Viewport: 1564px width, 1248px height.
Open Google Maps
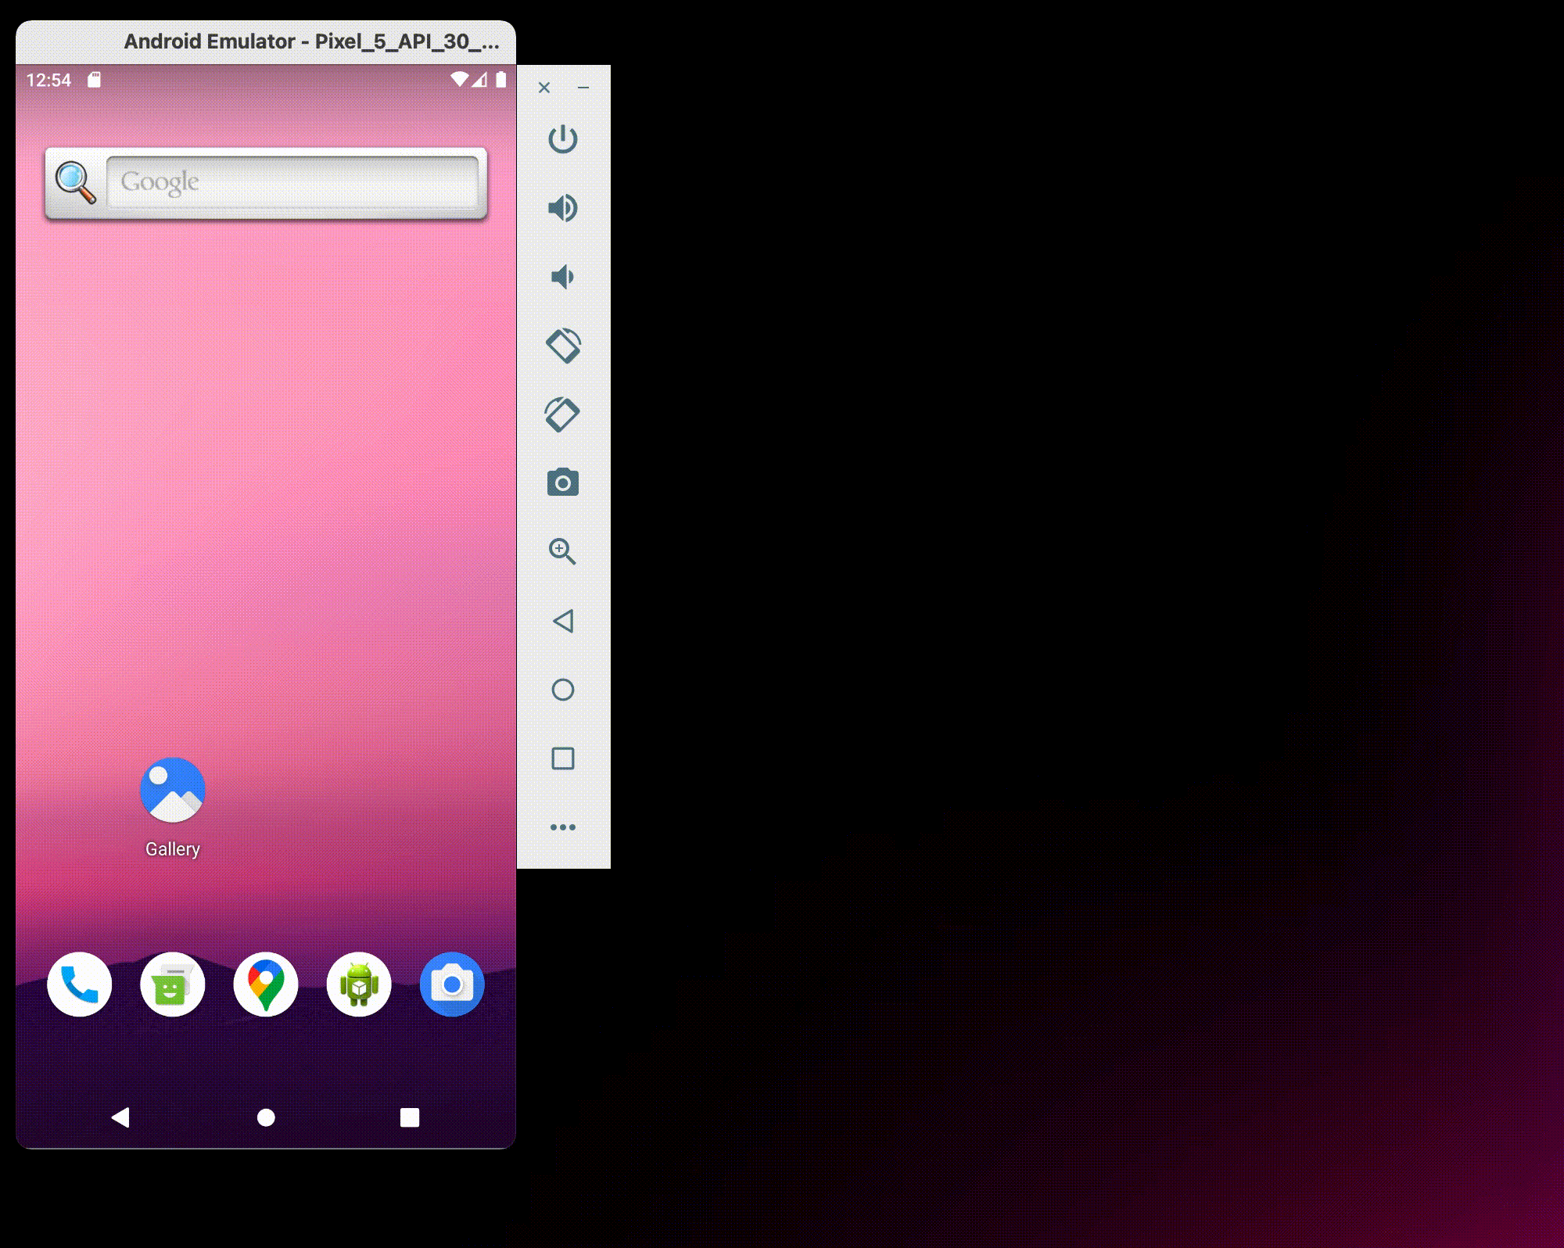pos(264,984)
